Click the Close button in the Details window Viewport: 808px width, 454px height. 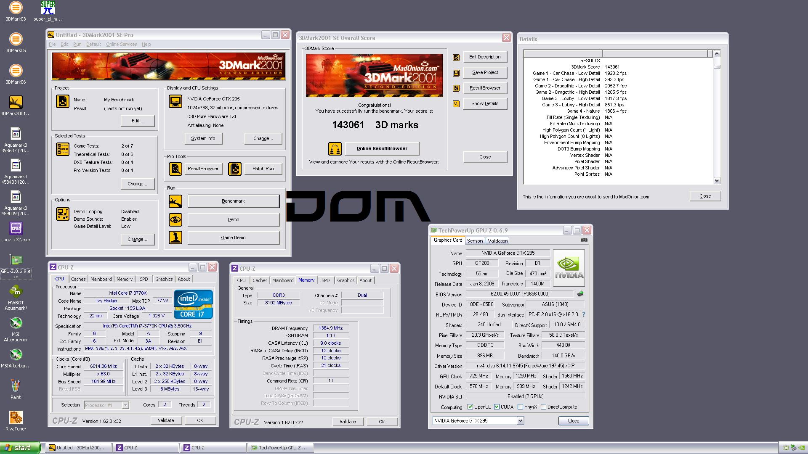pyautogui.click(x=705, y=196)
